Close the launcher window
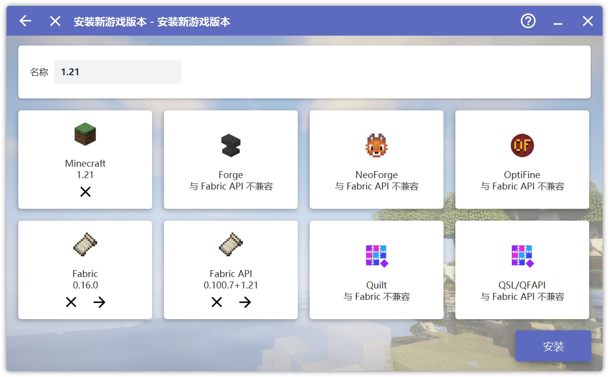608x377 pixels. (x=588, y=21)
